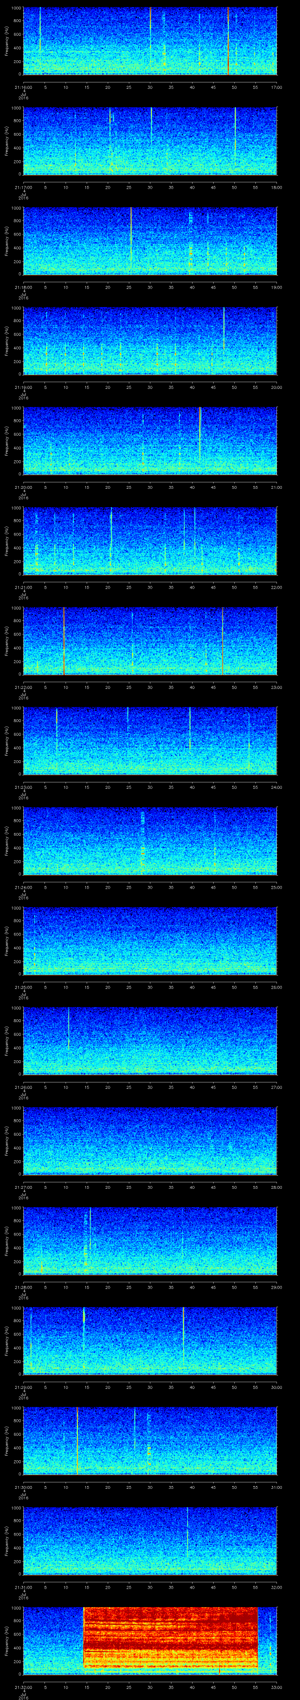
Task: Click the 21:18:00 start time label
Action: point(23,287)
